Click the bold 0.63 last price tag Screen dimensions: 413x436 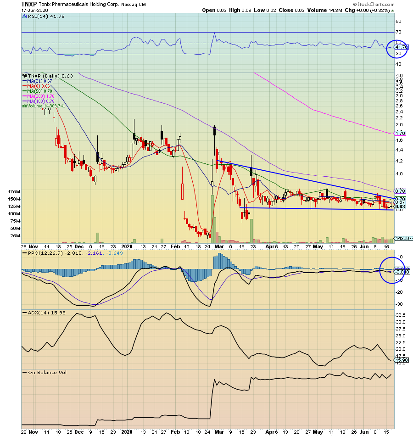coord(400,207)
